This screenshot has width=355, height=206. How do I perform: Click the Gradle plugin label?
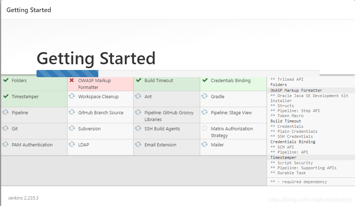click(x=218, y=96)
